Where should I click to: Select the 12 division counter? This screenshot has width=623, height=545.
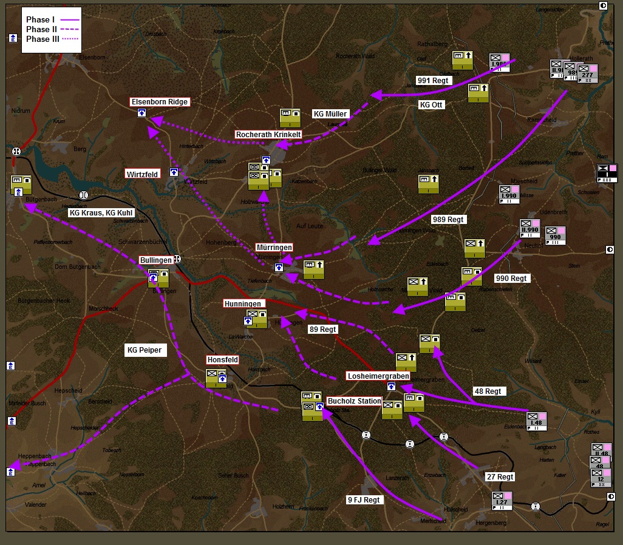(x=601, y=478)
